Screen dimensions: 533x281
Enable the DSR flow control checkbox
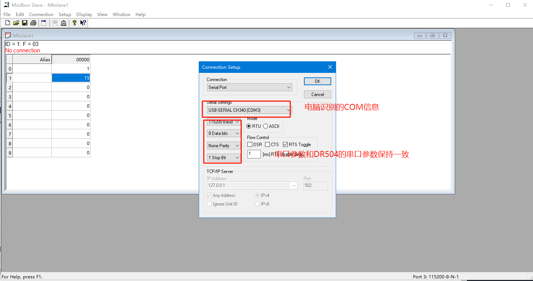coord(250,145)
